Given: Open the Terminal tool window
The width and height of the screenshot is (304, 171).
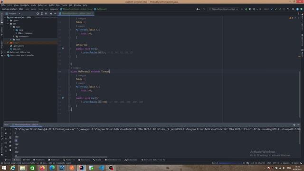Looking at the screenshot, I should coord(54,160).
